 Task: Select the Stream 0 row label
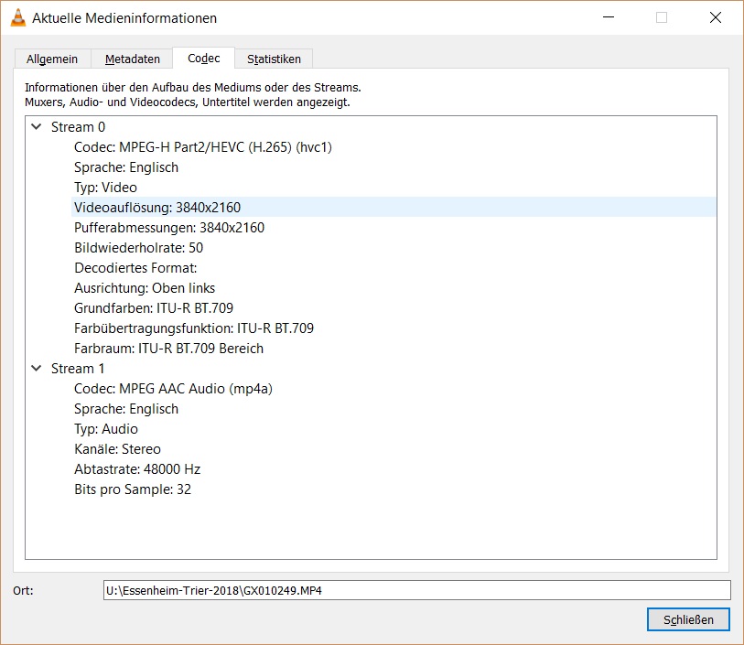[79, 127]
